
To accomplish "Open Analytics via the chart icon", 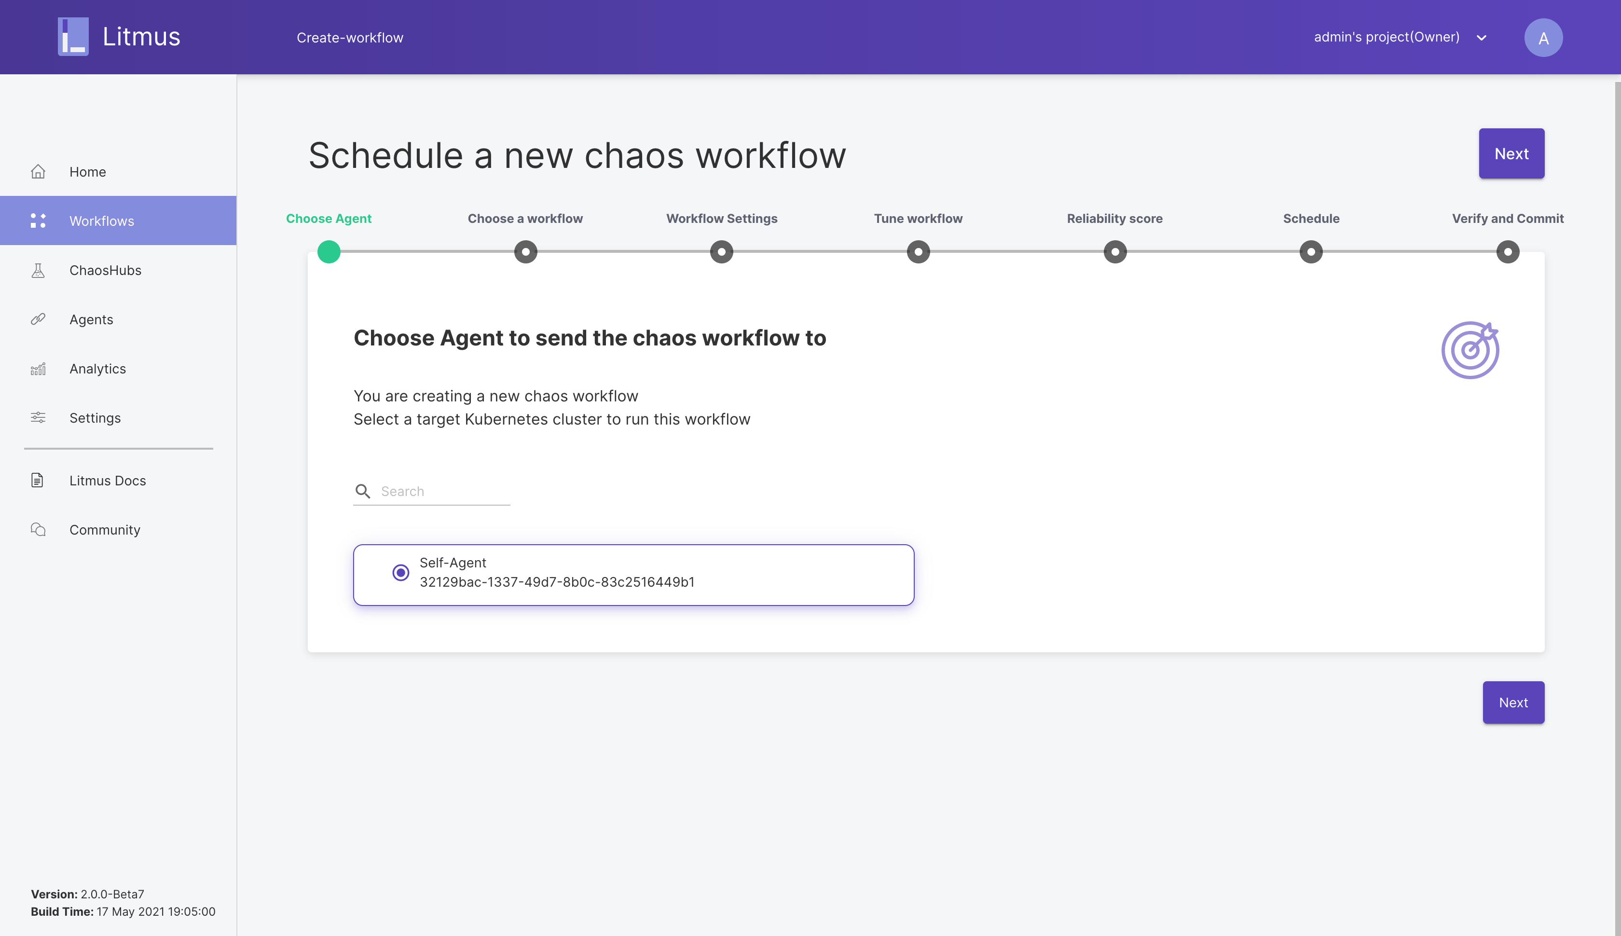I will [38, 369].
